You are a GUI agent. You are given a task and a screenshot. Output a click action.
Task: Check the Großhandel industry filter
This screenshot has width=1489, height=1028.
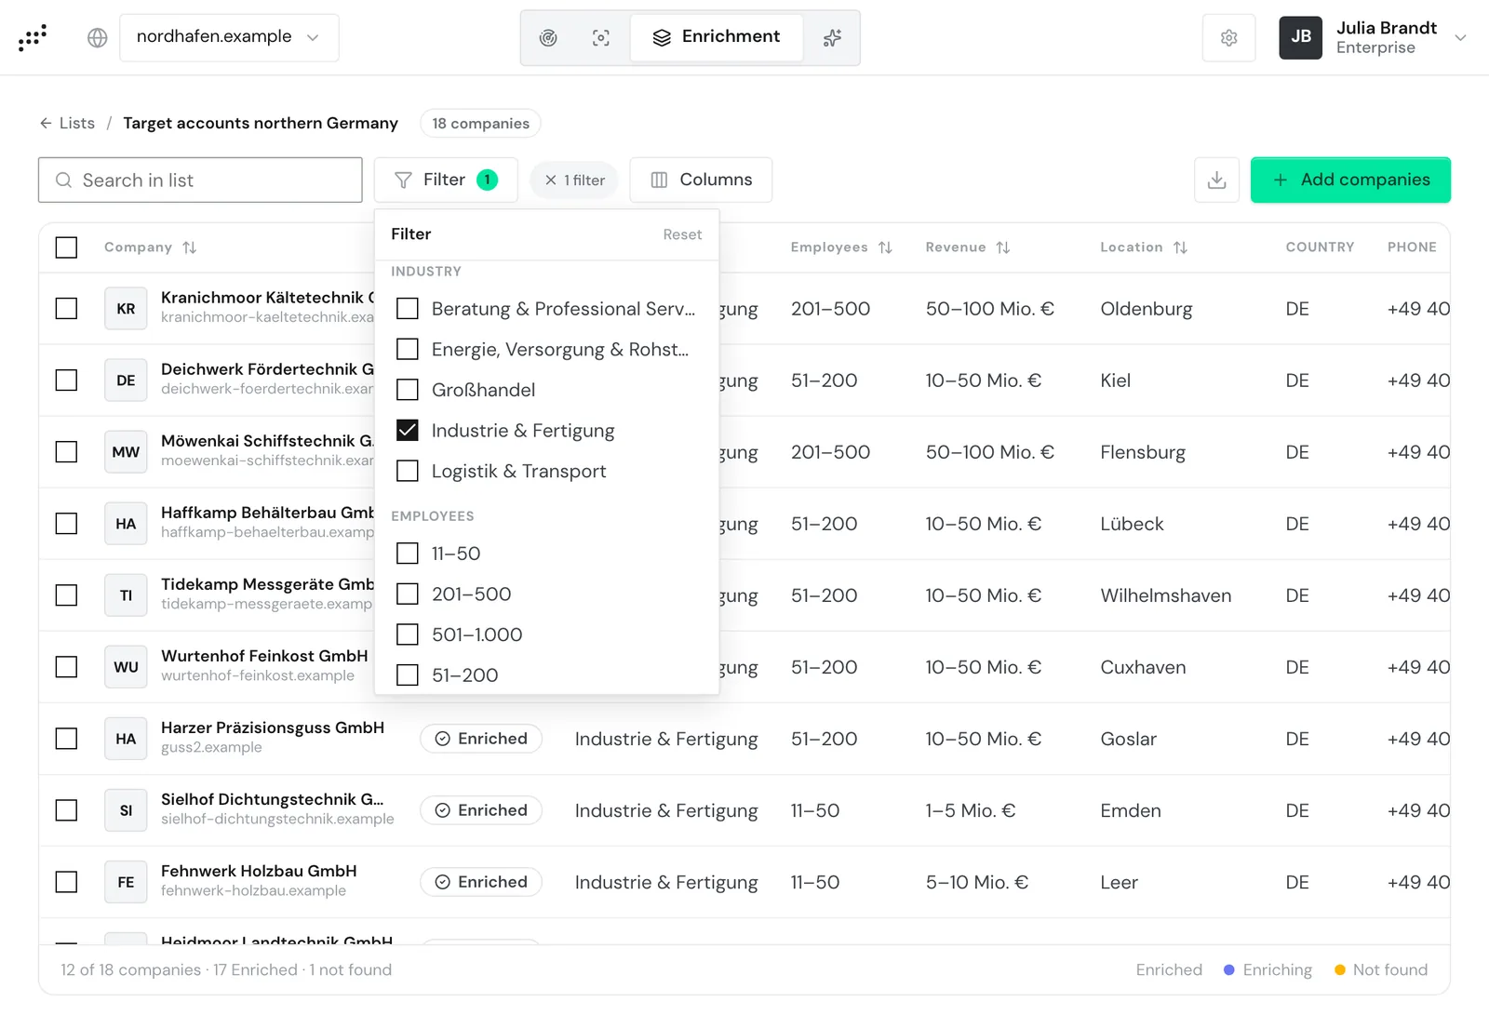(408, 390)
